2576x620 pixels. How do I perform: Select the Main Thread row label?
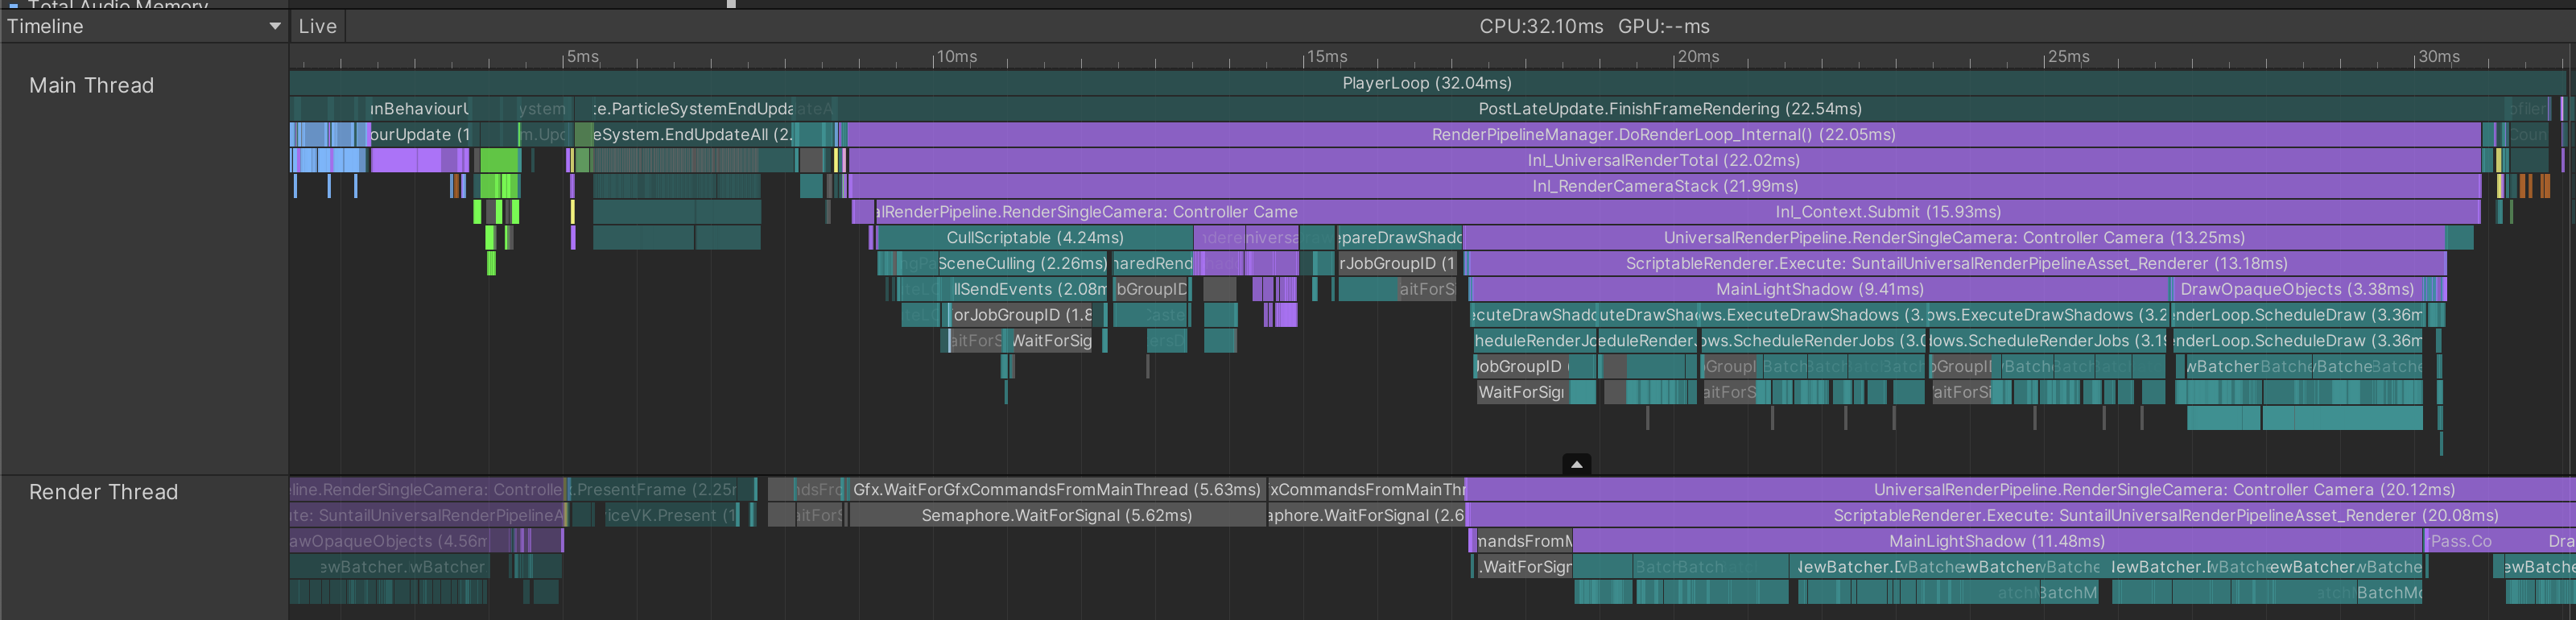point(92,86)
